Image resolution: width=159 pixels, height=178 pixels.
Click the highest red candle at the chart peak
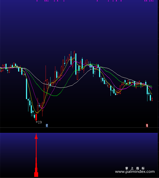pyautogui.click(x=74, y=54)
